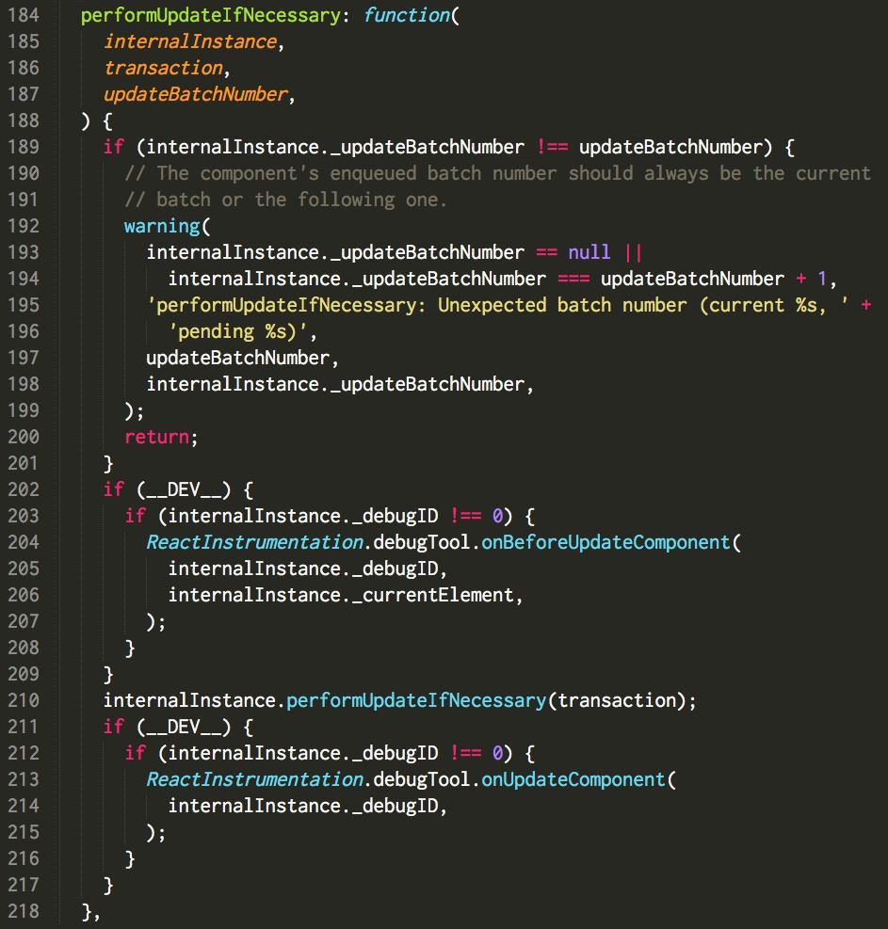The image size is (888, 929).
Task: Click the '||' operator on line 193
Action: coord(633,252)
